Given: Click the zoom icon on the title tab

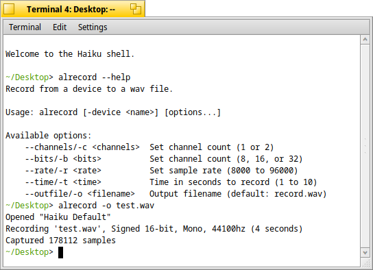Looking at the screenshot, I should click(x=136, y=9).
